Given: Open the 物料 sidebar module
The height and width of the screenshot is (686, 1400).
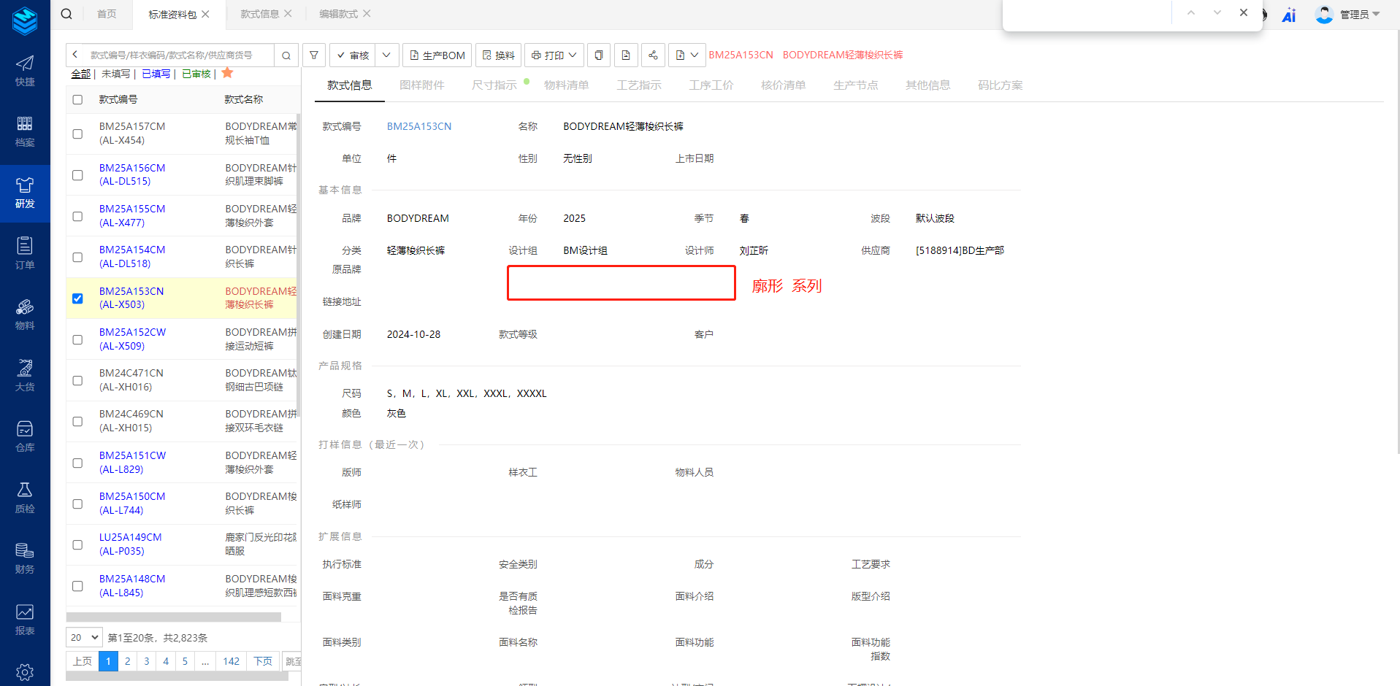Looking at the screenshot, I should [25, 315].
